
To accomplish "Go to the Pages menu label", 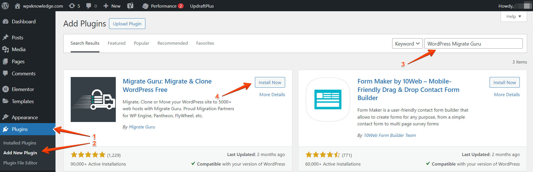I will pyautogui.click(x=18, y=62).
